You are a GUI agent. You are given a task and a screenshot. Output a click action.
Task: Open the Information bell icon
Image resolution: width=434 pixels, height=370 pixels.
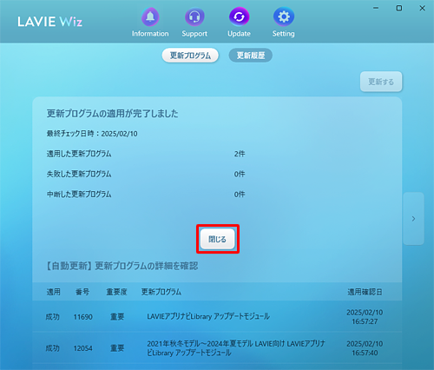(150, 17)
